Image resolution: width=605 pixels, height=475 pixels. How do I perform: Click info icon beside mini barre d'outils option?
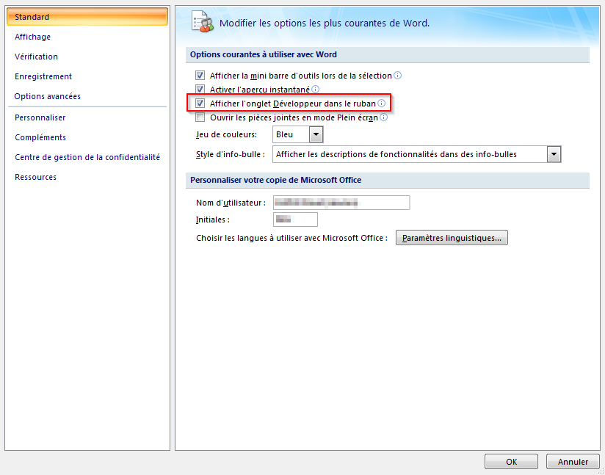click(x=398, y=76)
